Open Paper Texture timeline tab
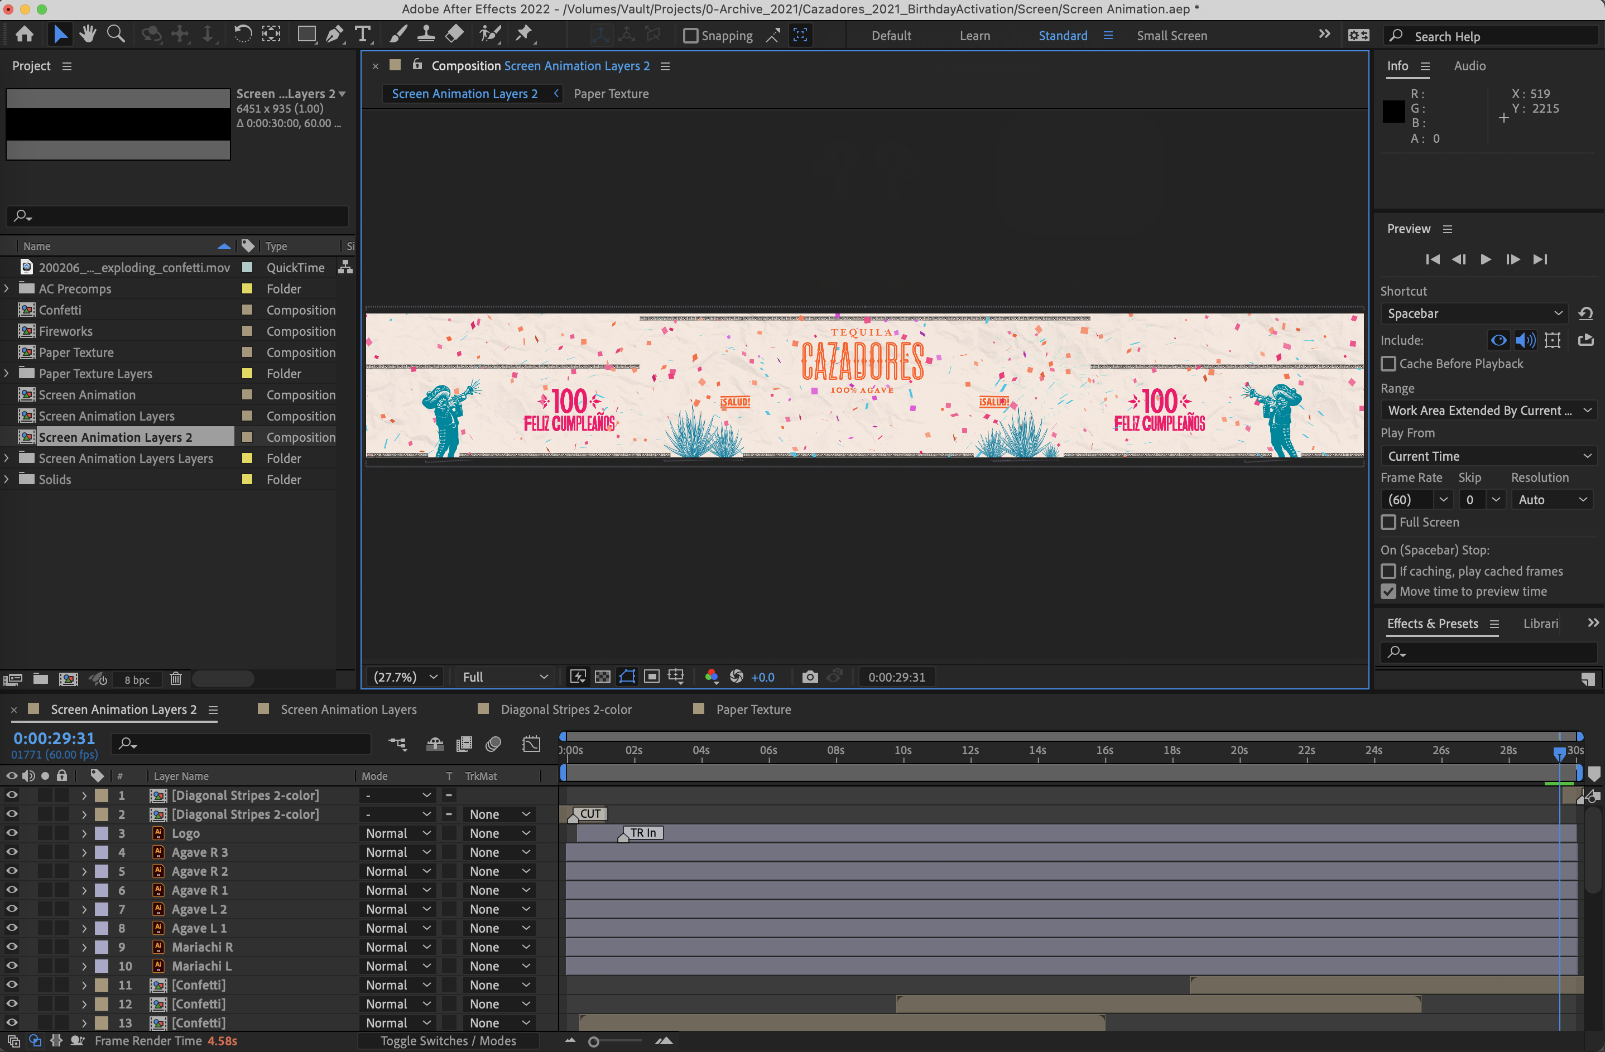Viewport: 1605px width, 1052px height. tap(753, 709)
